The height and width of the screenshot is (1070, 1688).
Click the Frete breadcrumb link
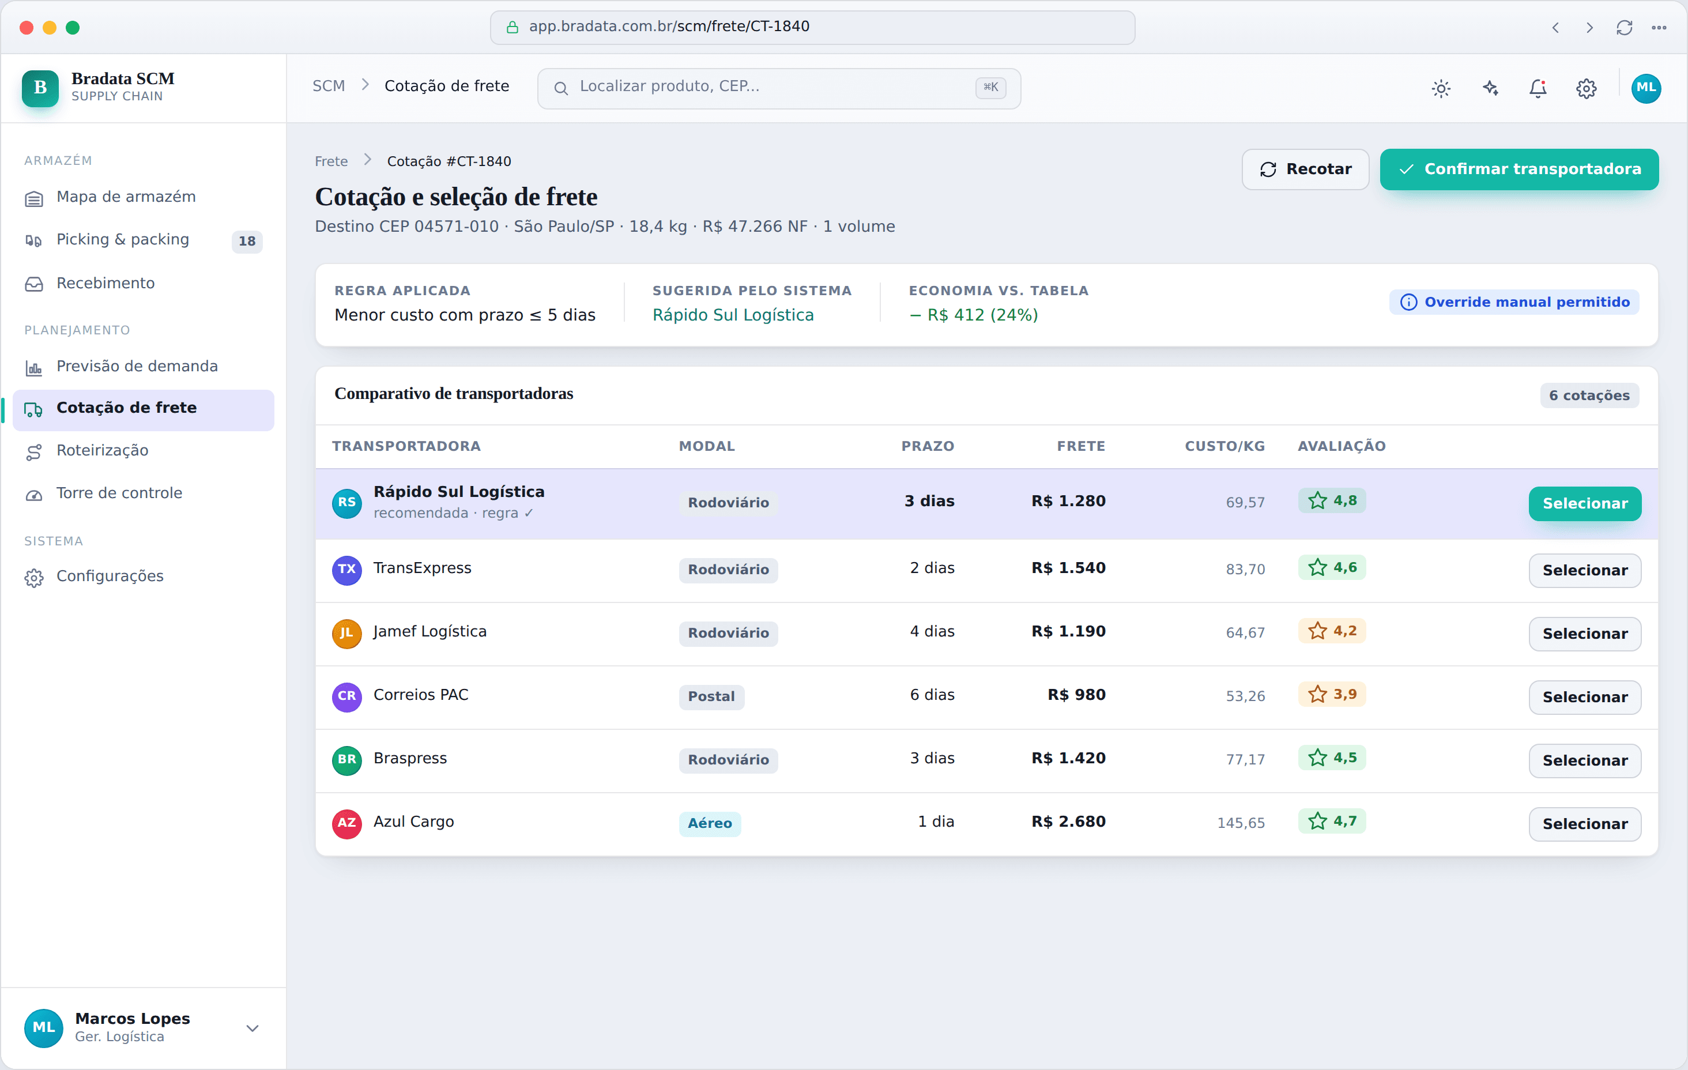(331, 161)
